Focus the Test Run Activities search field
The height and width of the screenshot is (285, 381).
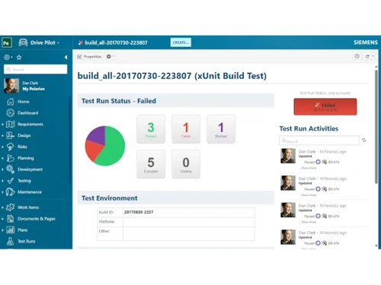(x=319, y=141)
